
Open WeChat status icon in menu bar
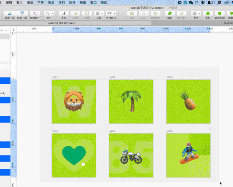pyautogui.click(x=191, y=3)
